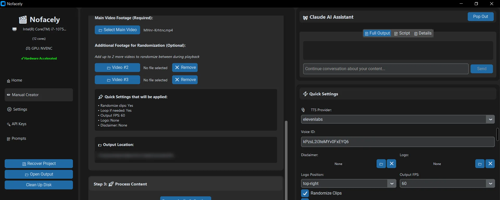Click the Output FPS: 60 summary line
The height and width of the screenshot is (200, 500).
tap(111, 116)
